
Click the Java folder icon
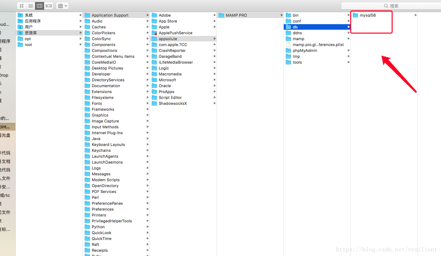(x=87, y=139)
